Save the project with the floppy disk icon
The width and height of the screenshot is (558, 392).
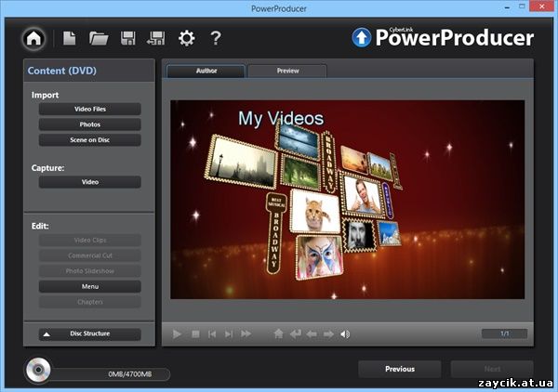click(127, 38)
